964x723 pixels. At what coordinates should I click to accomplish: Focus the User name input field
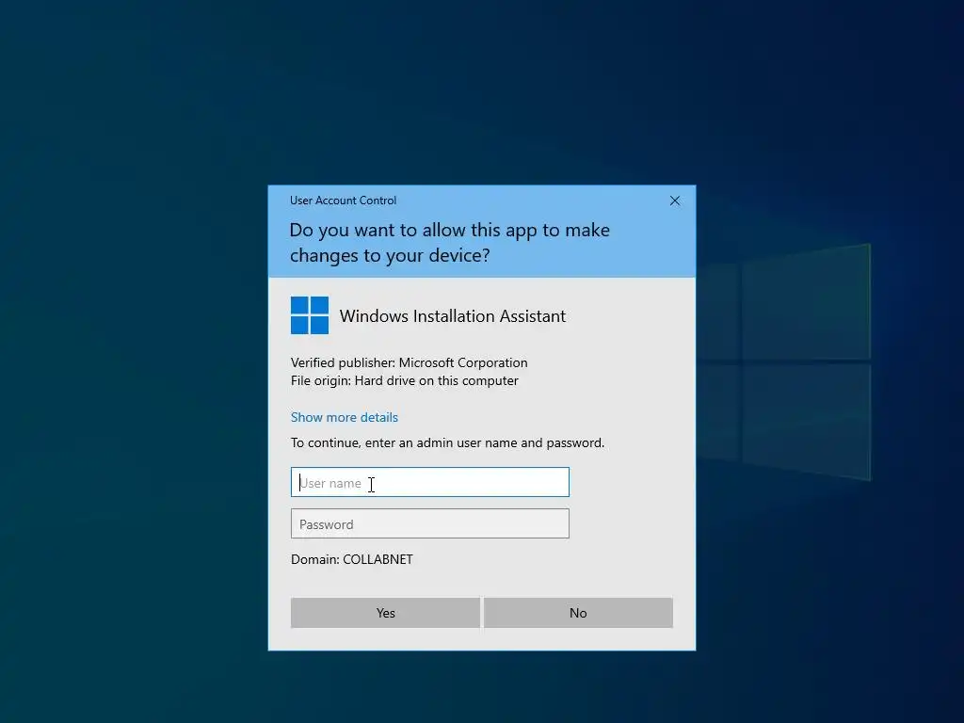click(x=429, y=482)
